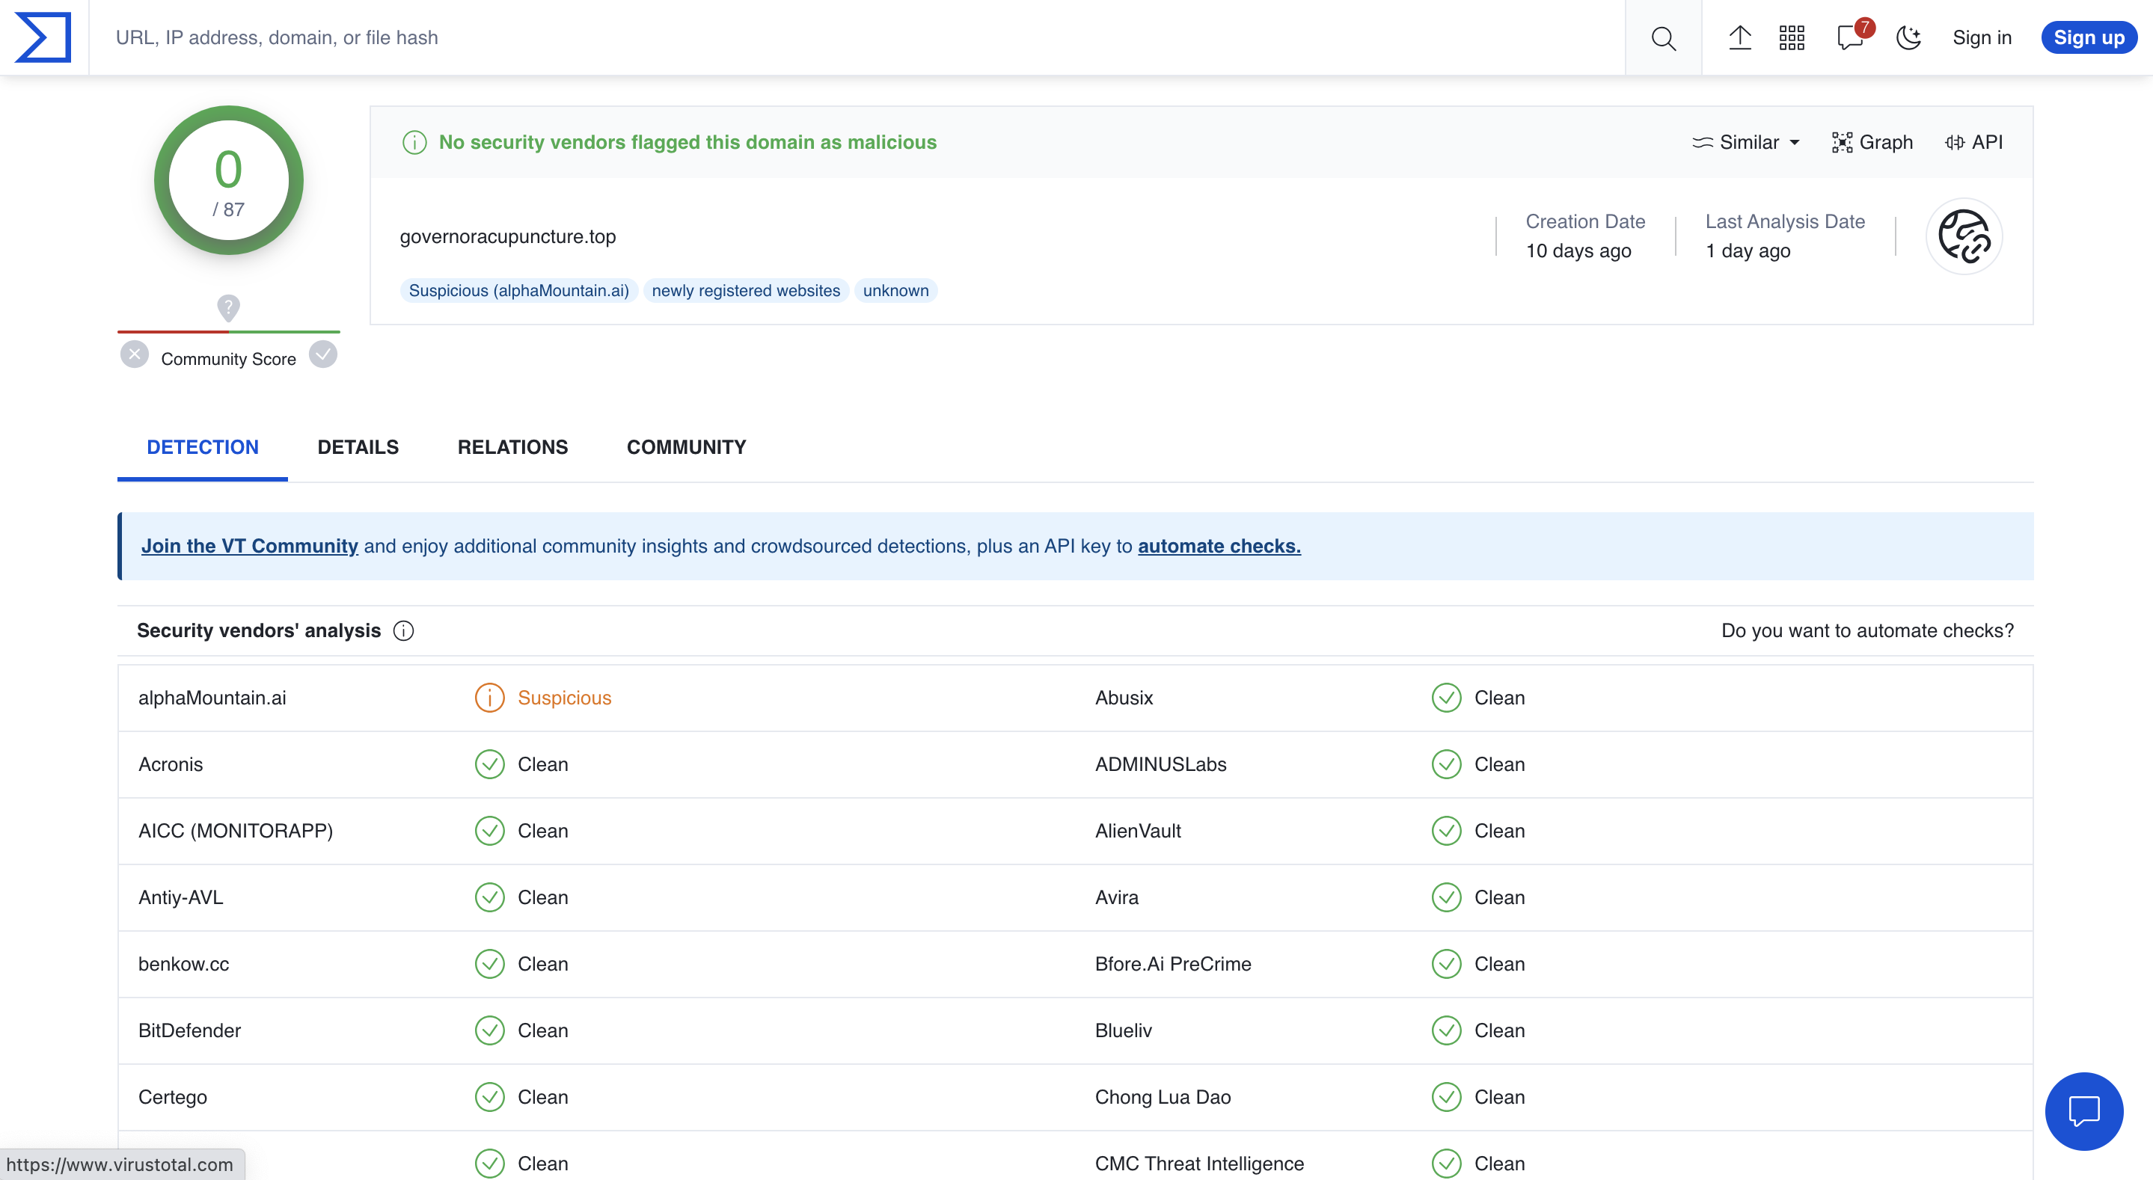Follow the Join the VT Community link
Image resolution: width=2153 pixels, height=1180 pixels.
point(249,546)
